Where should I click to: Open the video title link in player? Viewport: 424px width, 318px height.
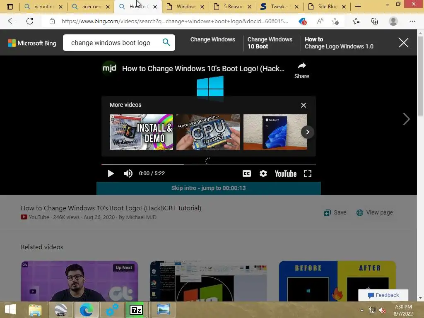click(x=203, y=69)
